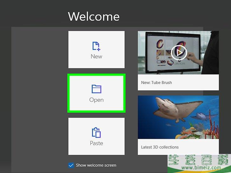Uncheck Show welcome screen checkbox
This screenshot has height=173, width=231.
(71, 165)
